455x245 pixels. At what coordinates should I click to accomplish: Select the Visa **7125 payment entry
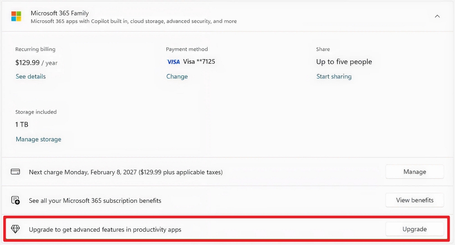point(191,61)
